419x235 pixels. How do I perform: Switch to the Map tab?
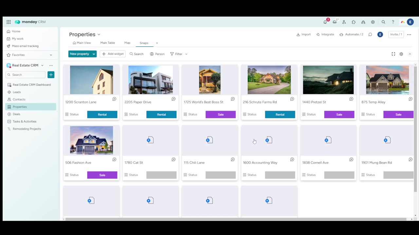tap(127, 43)
